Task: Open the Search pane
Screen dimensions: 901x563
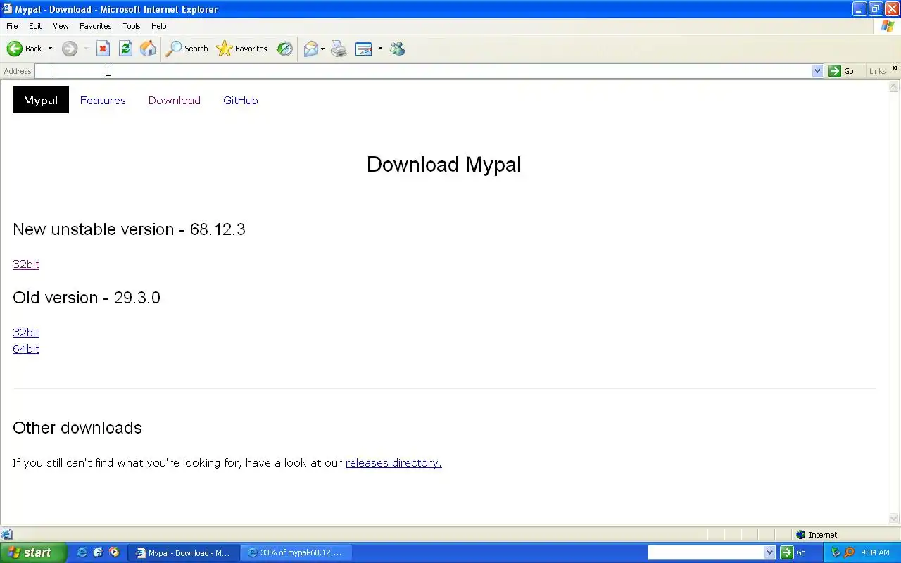Action: [187, 49]
